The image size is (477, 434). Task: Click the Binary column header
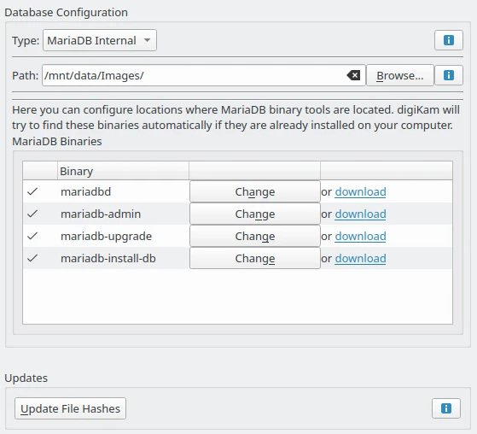pyautogui.click(x=123, y=171)
